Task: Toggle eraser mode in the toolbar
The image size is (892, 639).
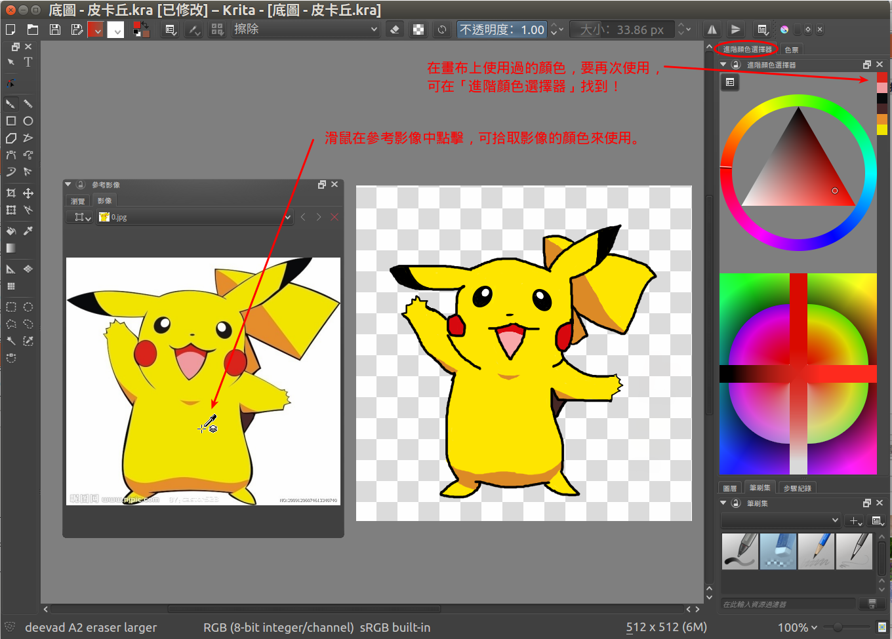Action: tap(394, 29)
